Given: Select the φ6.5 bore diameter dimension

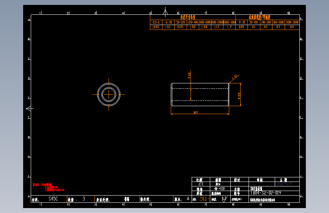Looking at the screenshot, I should pyautogui.click(x=189, y=75).
